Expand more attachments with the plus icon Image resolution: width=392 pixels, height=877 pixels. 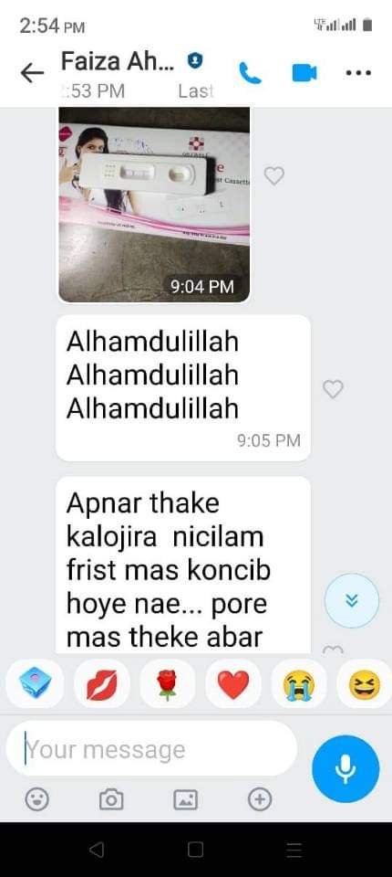260,799
